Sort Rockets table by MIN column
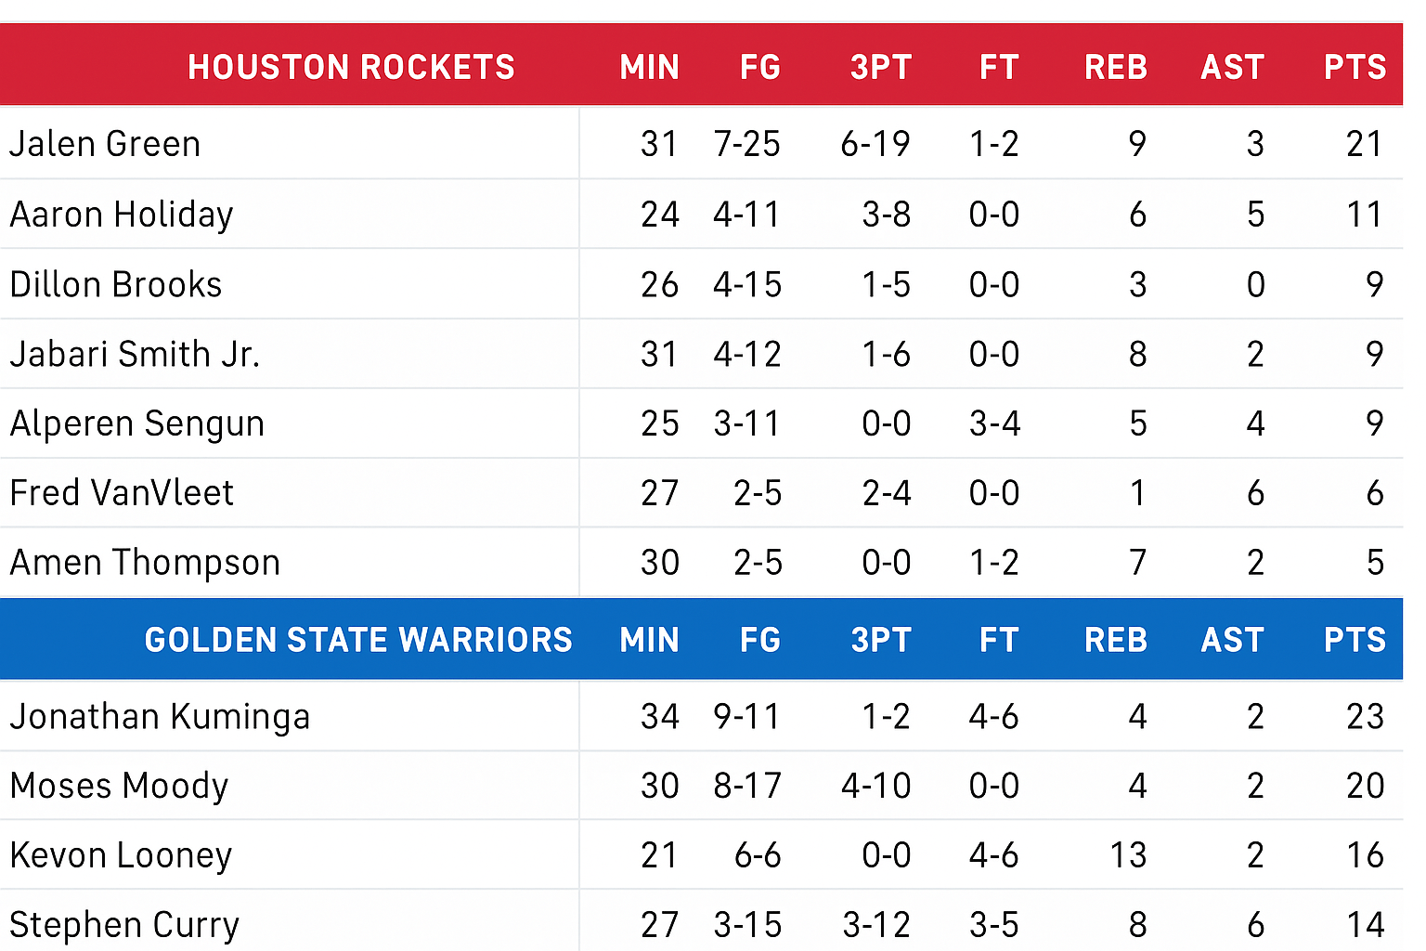This screenshot has height=951, width=1426. (650, 68)
